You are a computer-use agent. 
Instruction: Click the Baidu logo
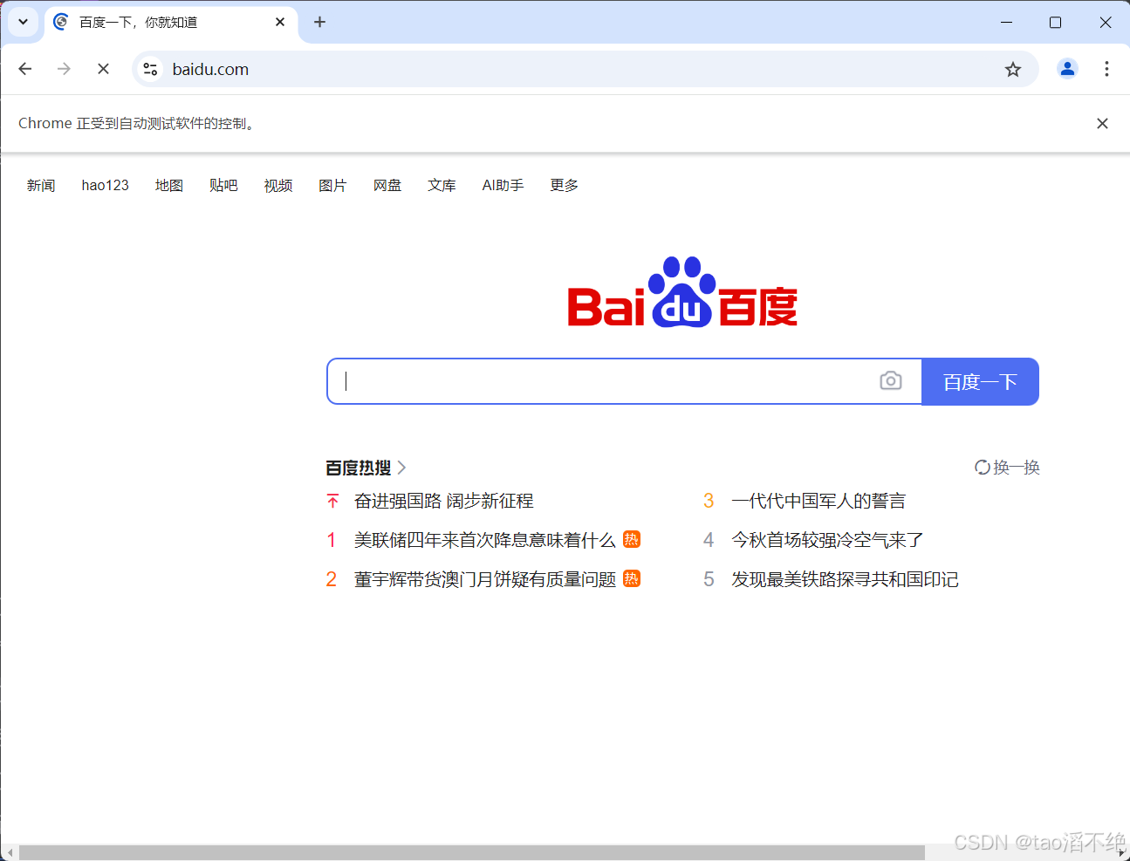(682, 292)
